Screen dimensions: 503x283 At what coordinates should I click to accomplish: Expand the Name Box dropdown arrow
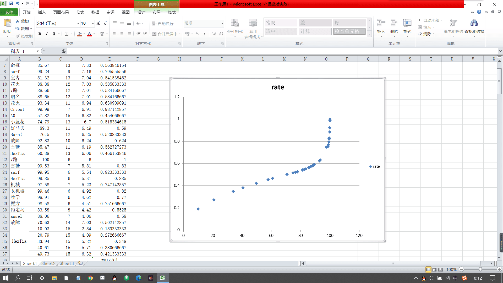[x=38, y=51]
